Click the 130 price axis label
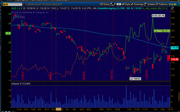This screenshot has width=180, height=112. (x=173, y=11)
